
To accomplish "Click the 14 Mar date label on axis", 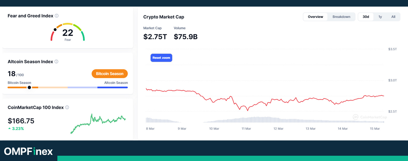I will 343,129.
